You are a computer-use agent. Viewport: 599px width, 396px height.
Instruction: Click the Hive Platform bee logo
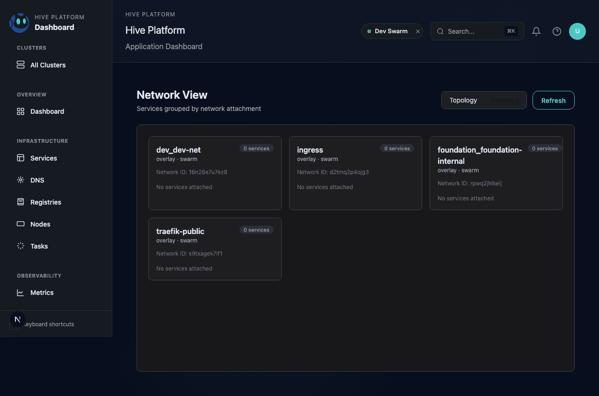(x=19, y=22)
